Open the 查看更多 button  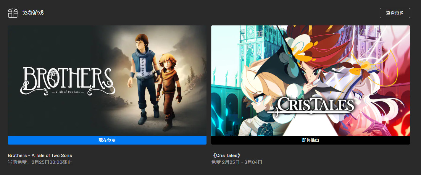coord(395,13)
